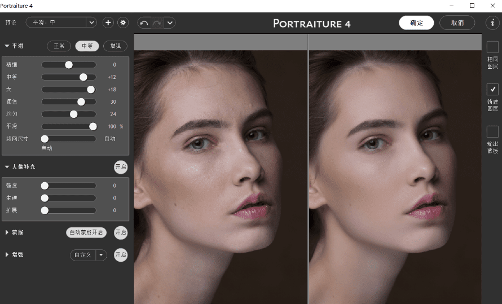Viewport: 502px width, 304px height.
Task: Expand the 增强 section
Action: tap(7, 255)
